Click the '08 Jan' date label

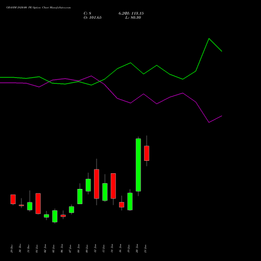(x=78, y=248)
